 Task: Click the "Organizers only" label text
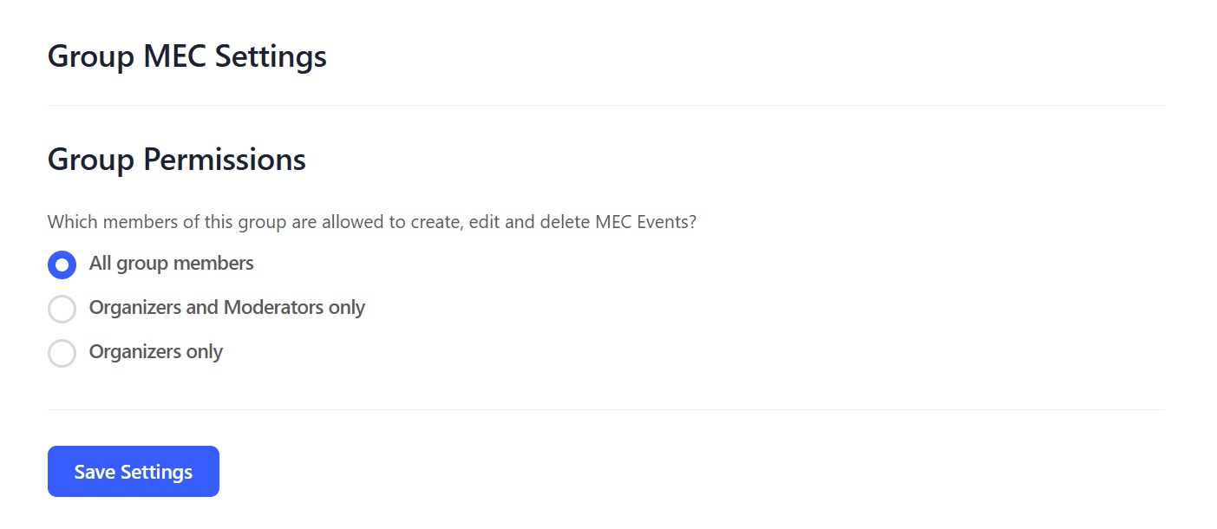pos(156,352)
